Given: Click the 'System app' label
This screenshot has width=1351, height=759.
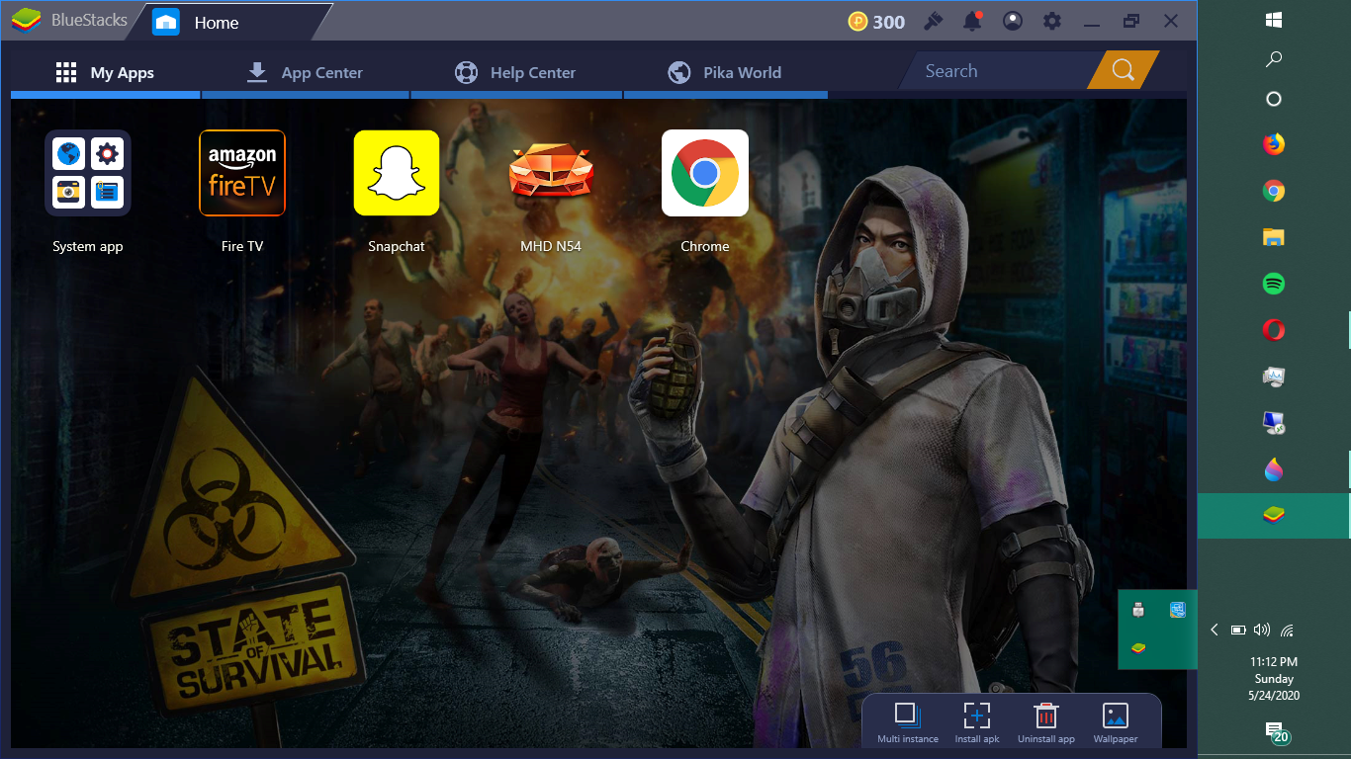Looking at the screenshot, I should [x=88, y=246].
